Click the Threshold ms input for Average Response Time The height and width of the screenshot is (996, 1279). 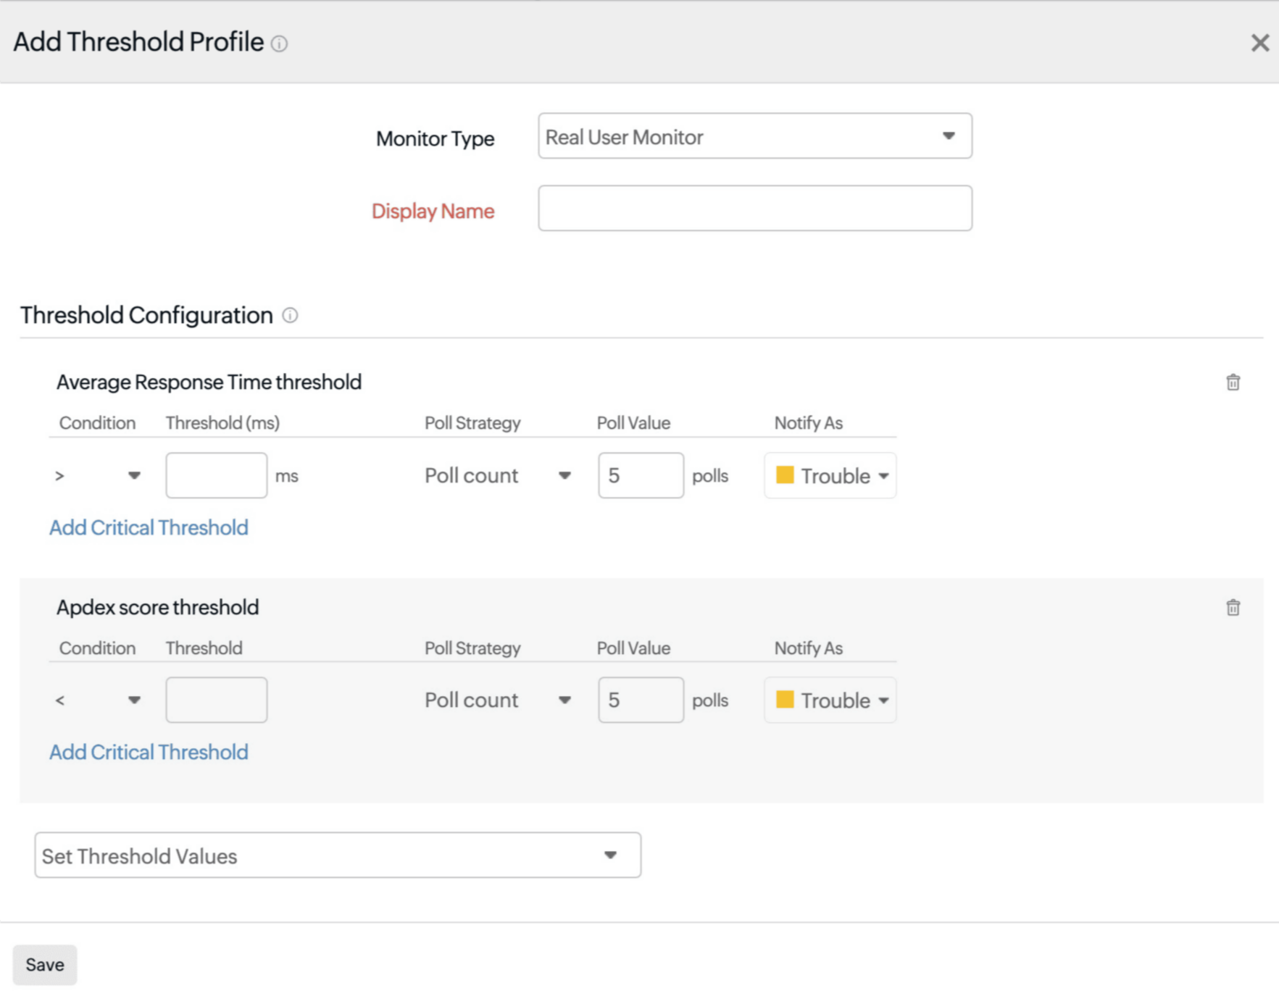coord(216,475)
